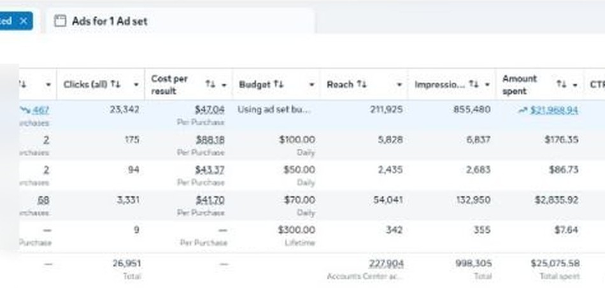Open the Impressions column dropdown
Image resolution: width=605 pixels, height=288 pixels.
click(487, 85)
